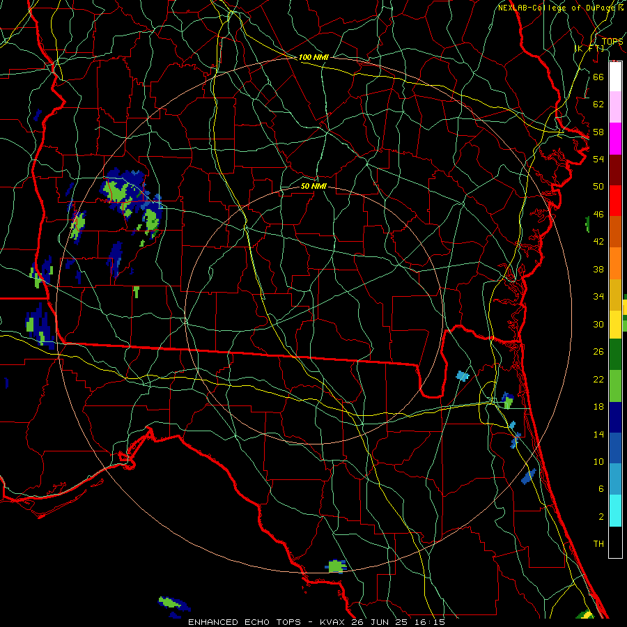This screenshot has width=627, height=627.
Task: Click the "TOPS" legend heading
Action: (x=612, y=41)
